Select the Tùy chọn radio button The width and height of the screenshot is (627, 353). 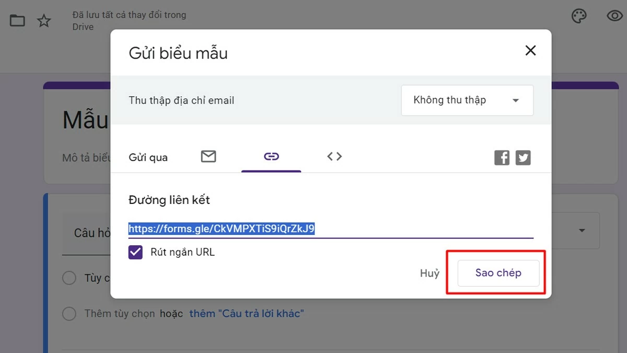point(69,278)
